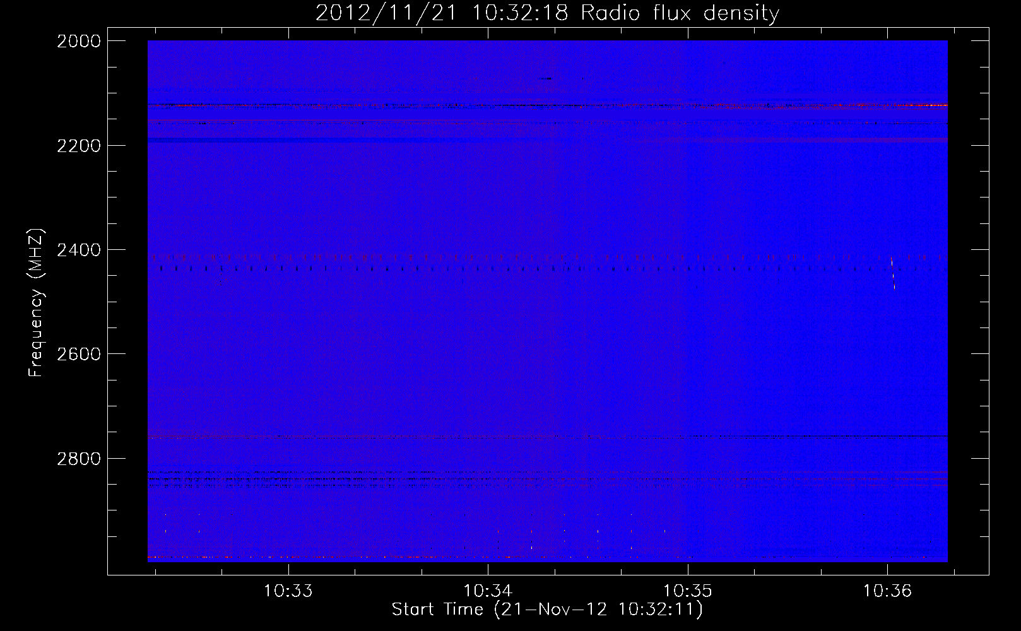Image resolution: width=1021 pixels, height=631 pixels.
Task: Click the 2200 frequency tick label
Action: [x=79, y=146]
